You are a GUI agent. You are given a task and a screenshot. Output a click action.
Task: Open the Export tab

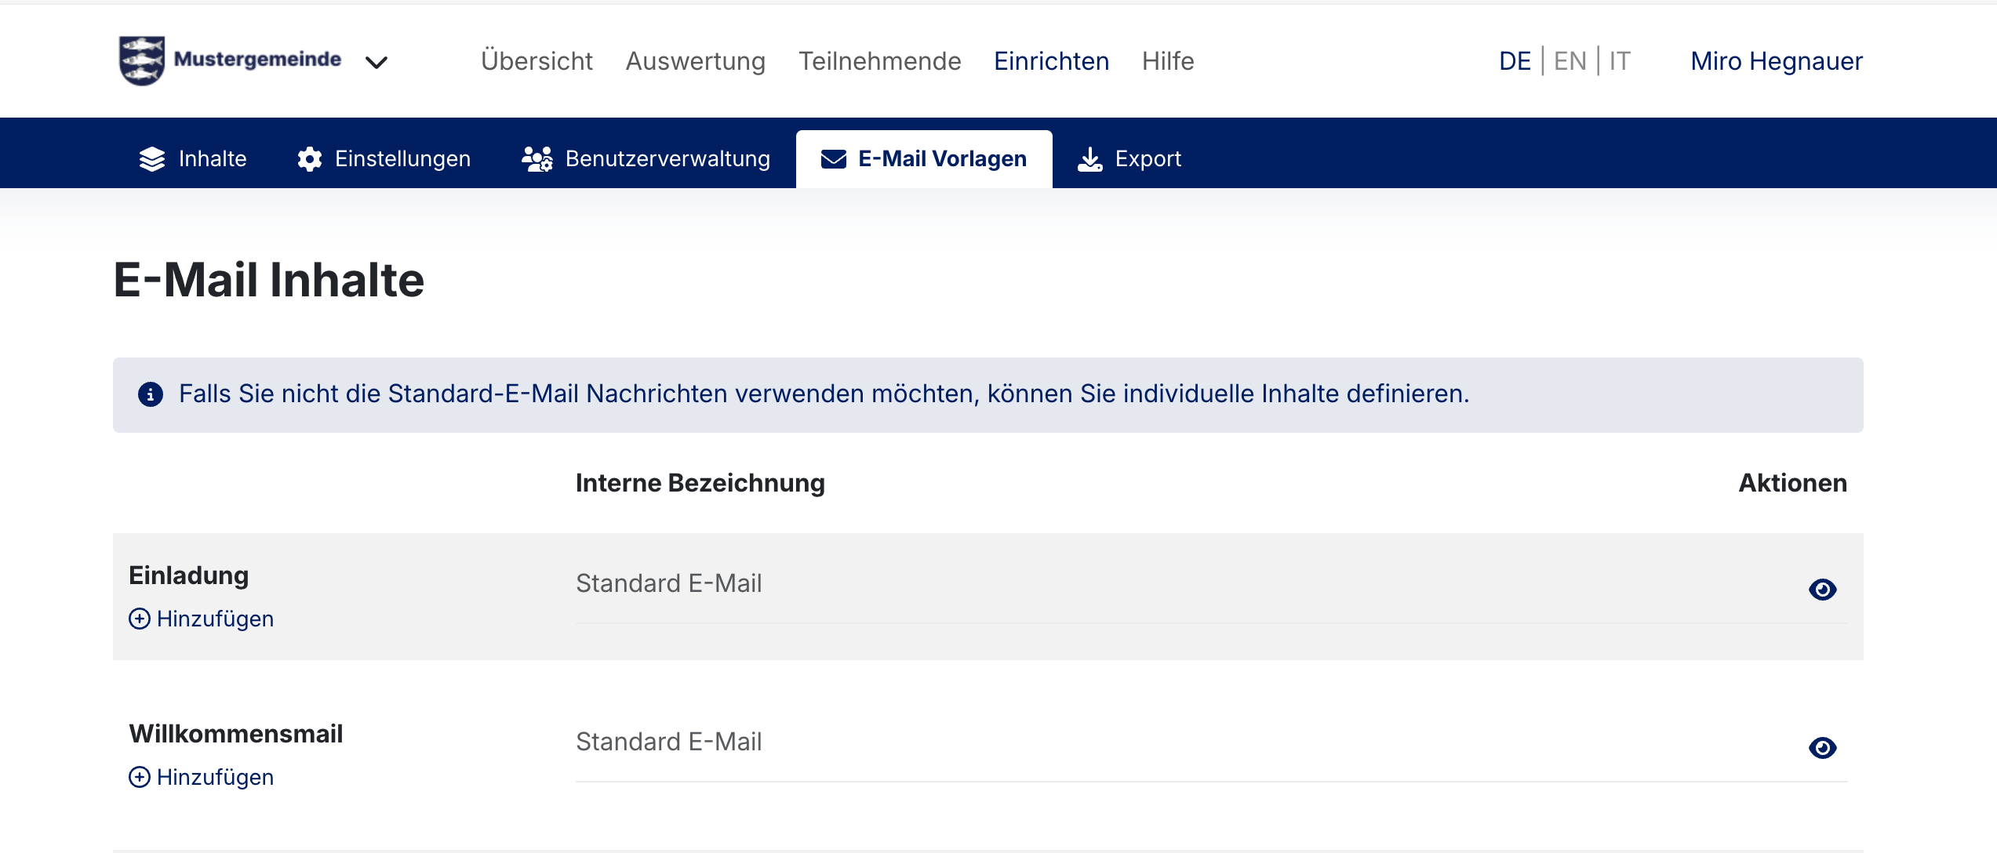click(x=1129, y=159)
